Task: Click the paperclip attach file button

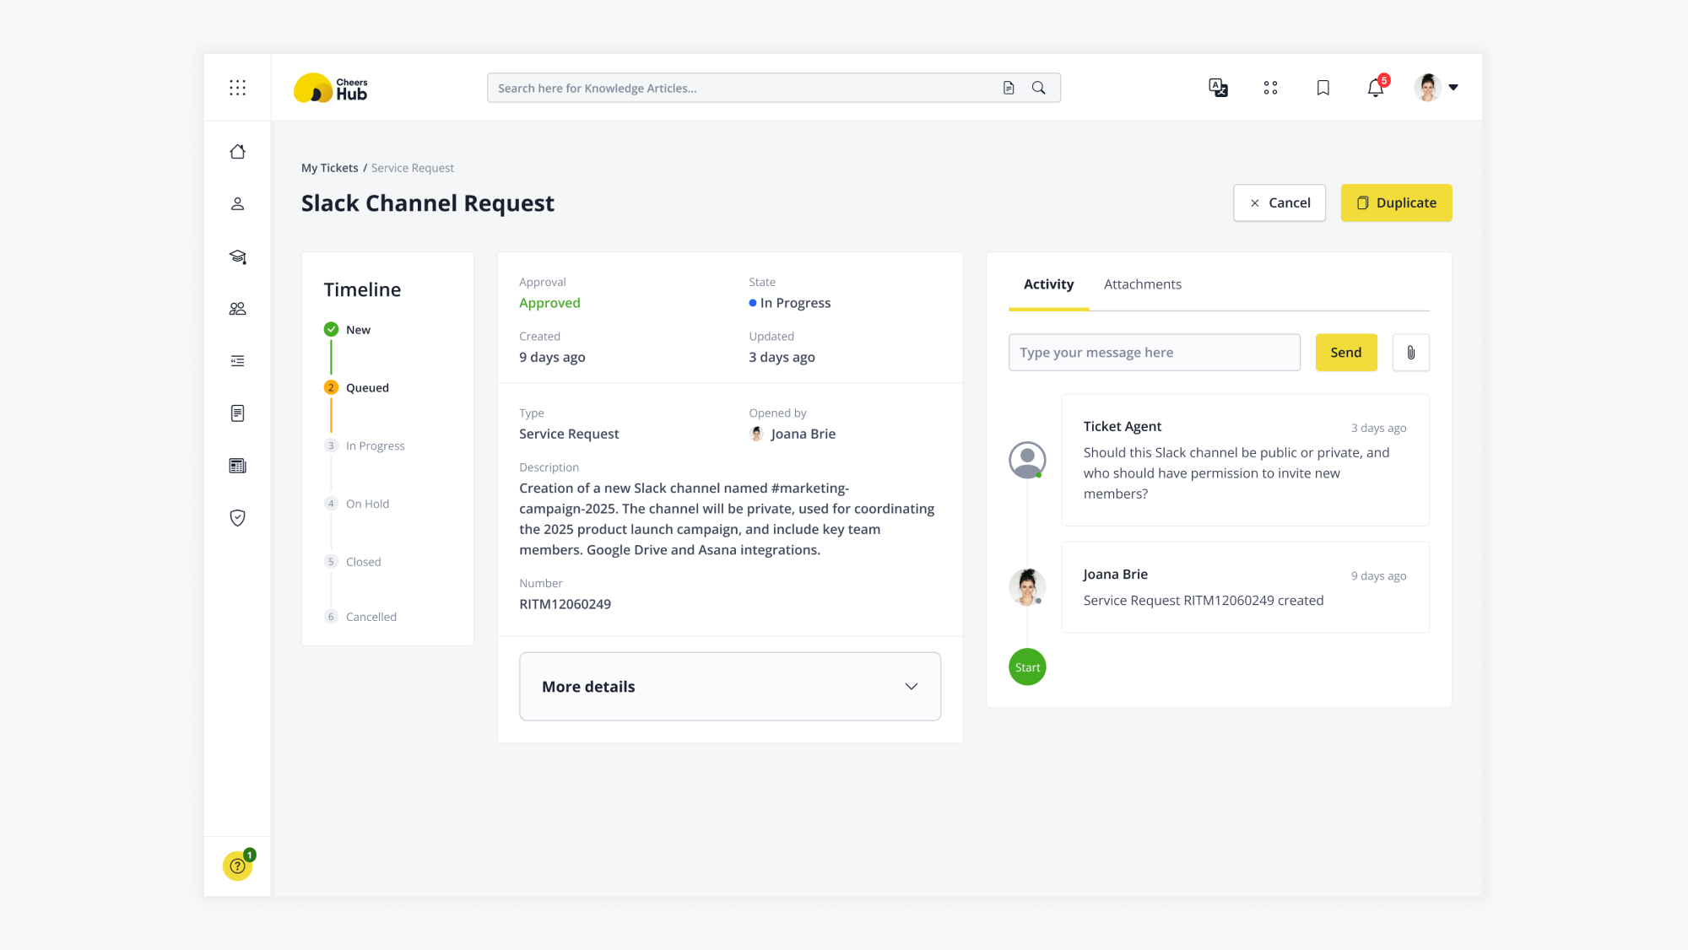Action: [x=1410, y=353]
